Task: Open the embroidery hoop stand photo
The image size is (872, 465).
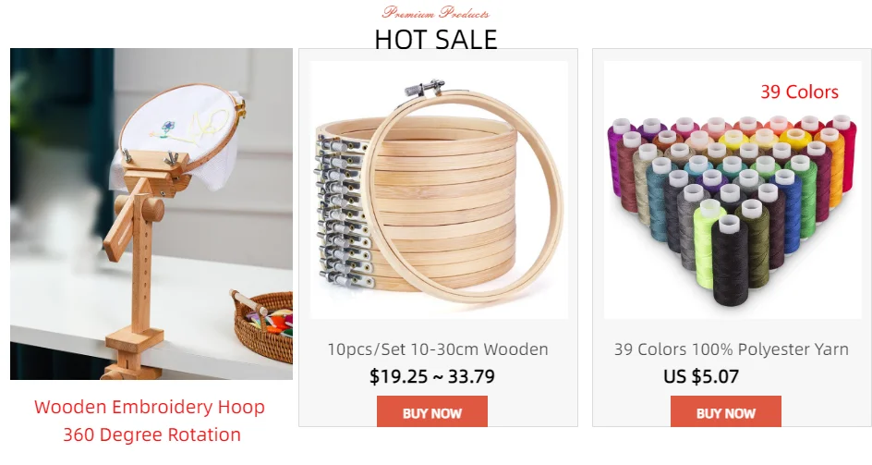Action: [x=151, y=214]
